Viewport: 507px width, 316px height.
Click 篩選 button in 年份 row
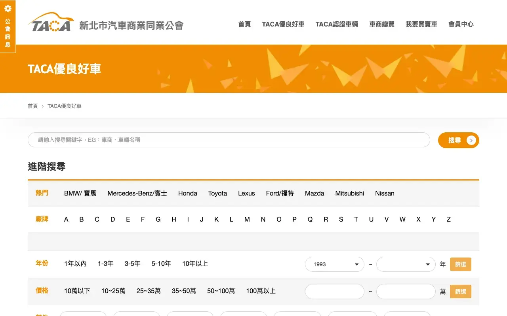pyautogui.click(x=461, y=264)
